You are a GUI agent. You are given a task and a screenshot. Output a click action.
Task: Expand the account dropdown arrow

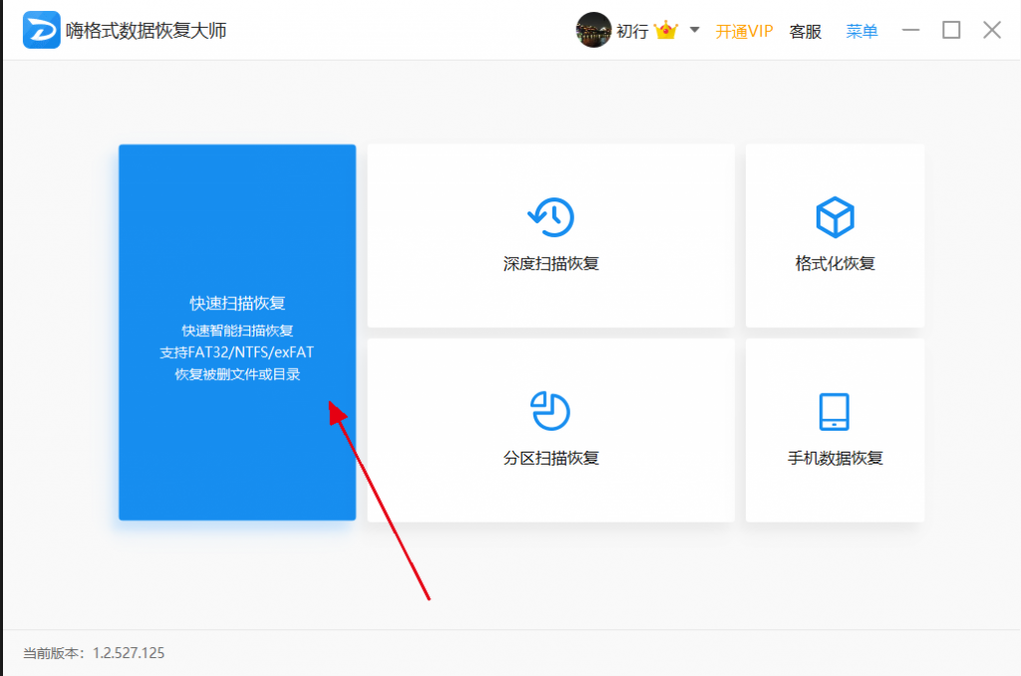coord(695,30)
